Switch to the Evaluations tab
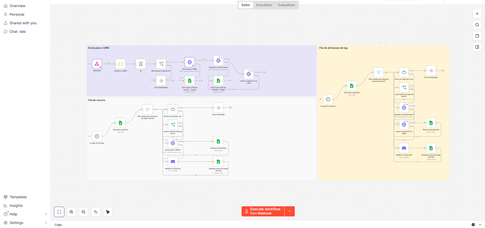 pyautogui.click(x=286, y=5)
